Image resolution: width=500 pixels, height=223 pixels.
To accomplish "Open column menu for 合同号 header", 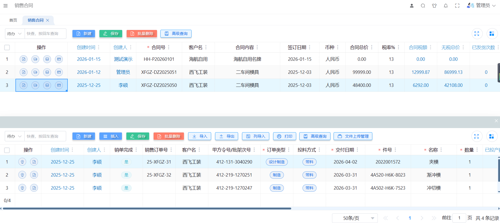I will (169, 47).
